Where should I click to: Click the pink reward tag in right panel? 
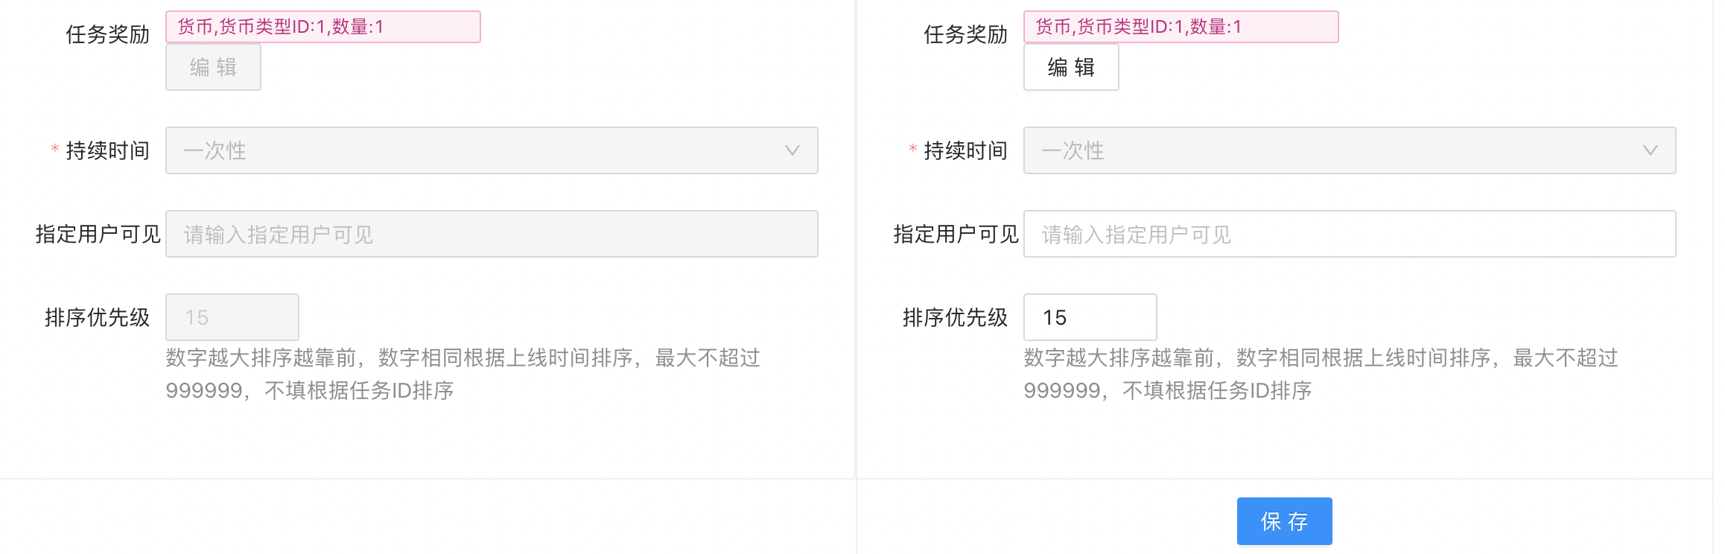1181,27
